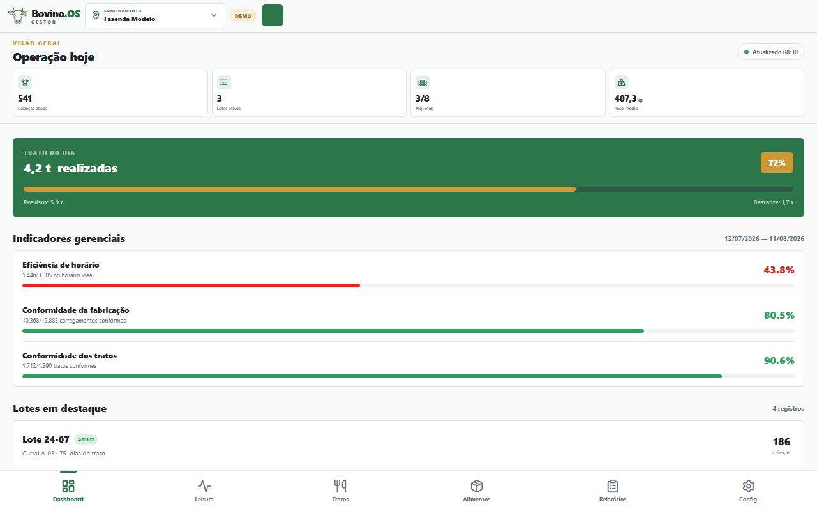Click the DEMO badge

click(x=243, y=15)
